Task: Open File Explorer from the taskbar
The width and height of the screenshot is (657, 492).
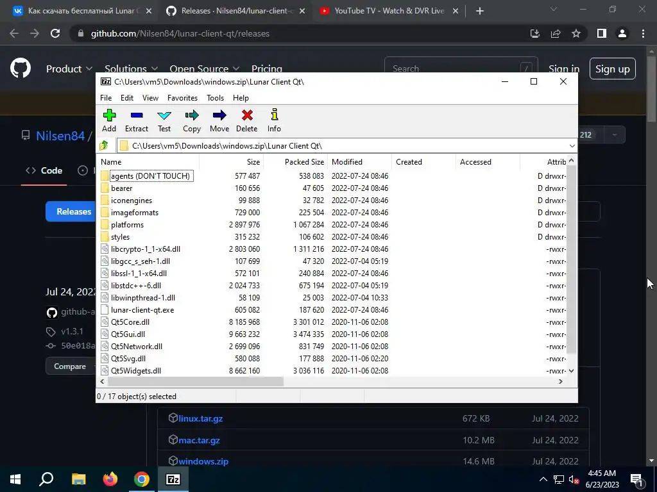Action: pyautogui.click(x=78, y=479)
